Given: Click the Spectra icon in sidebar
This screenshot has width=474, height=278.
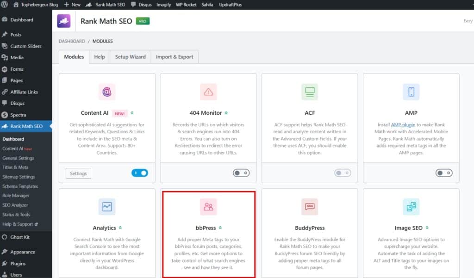Looking at the screenshot, I should [x=5, y=115].
